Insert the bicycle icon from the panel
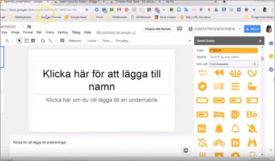The height and width of the screenshot is (161, 275). (x=219, y=142)
